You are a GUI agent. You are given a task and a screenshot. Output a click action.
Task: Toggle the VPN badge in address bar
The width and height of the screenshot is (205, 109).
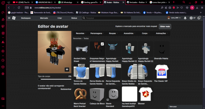27,8
